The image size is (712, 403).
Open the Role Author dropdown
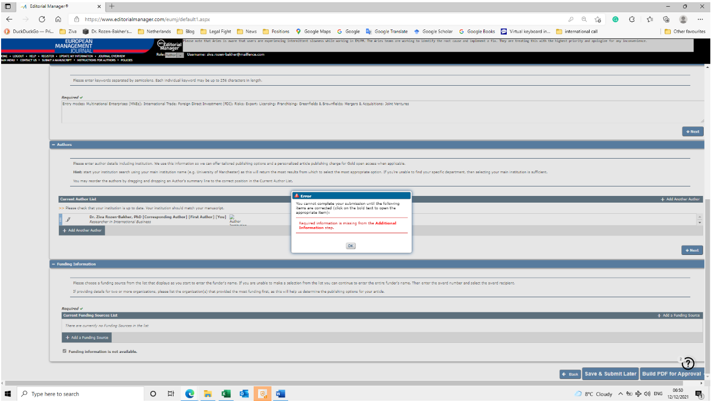(x=174, y=55)
